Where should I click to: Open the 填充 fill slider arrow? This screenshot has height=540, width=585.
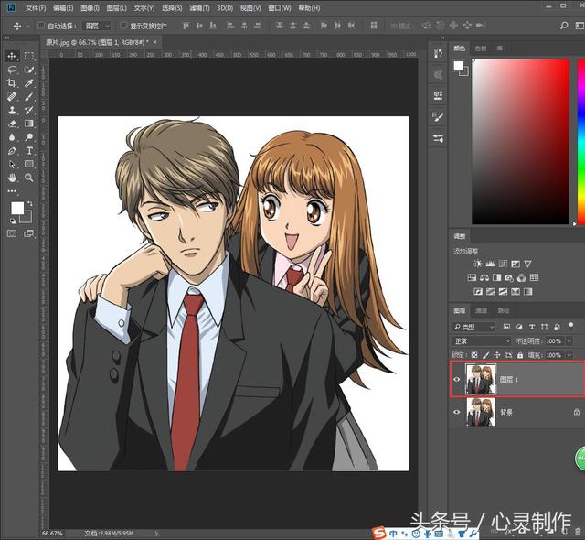(569, 355)
